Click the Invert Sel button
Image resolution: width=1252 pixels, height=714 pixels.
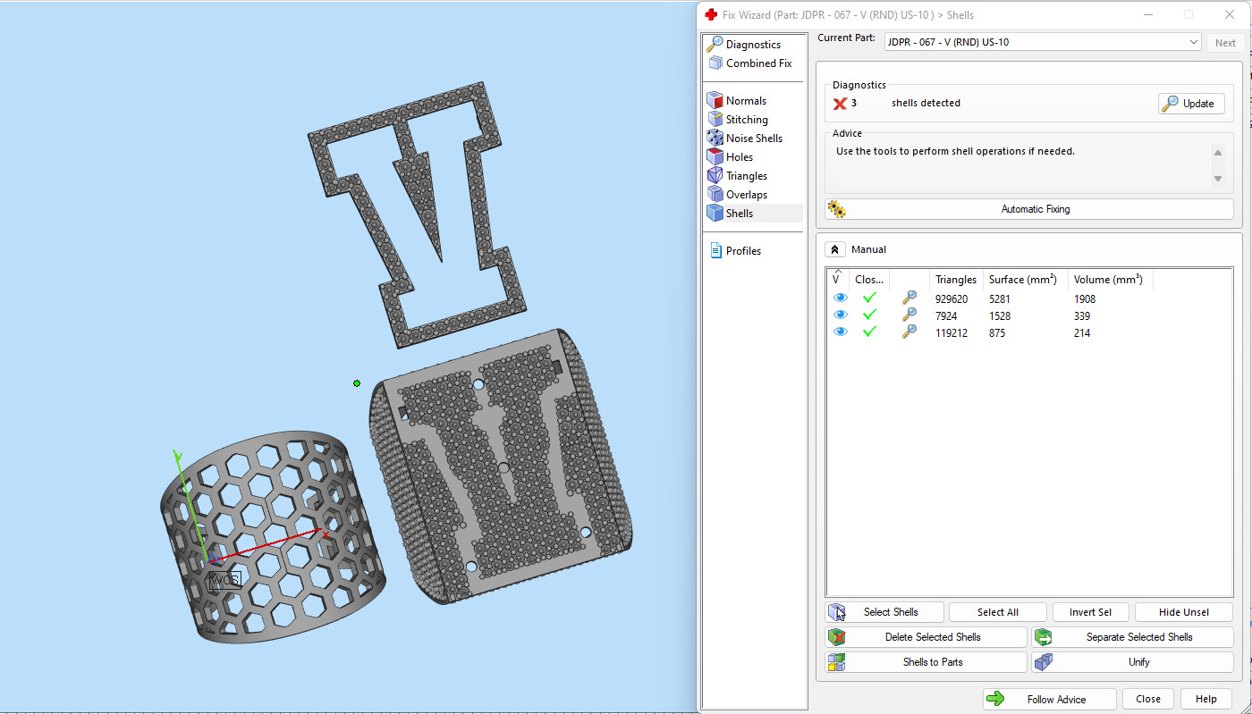click(x=1090, y=612)
